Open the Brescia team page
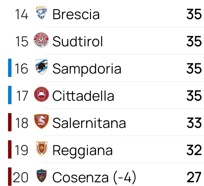 [76, 14]
